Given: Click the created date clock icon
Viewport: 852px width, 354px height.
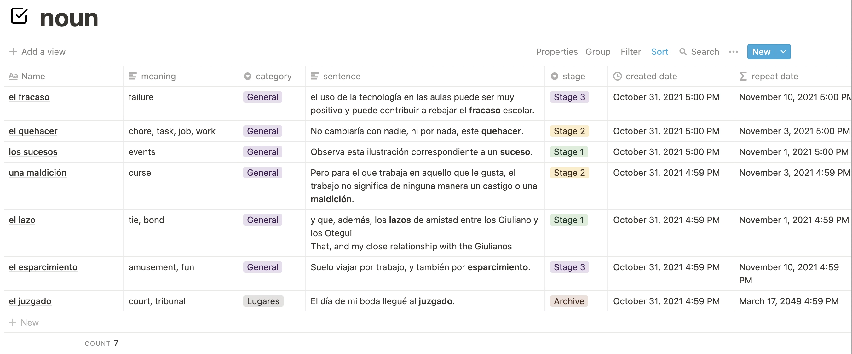Looking at the screenshot, I should tap(617, 76).
